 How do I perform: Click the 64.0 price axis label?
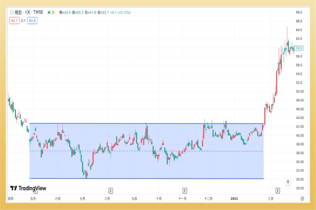click(x=299, y=30)
